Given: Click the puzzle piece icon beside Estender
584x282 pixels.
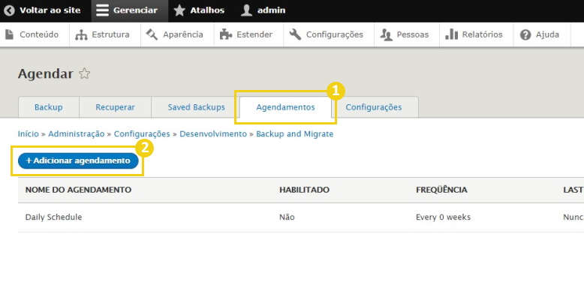Looking at the screenshot, I should coord(226,34).
